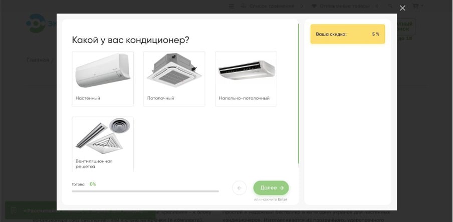This screenshot has width=453, height=222.
Task: Open Отложенные товары wishlist heart
Action: [x=342, y=6]
